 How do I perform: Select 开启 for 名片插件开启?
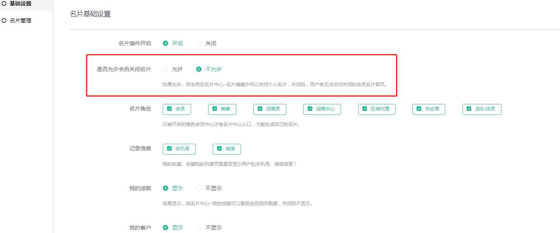pyautogui.click(x=166, y=43)
